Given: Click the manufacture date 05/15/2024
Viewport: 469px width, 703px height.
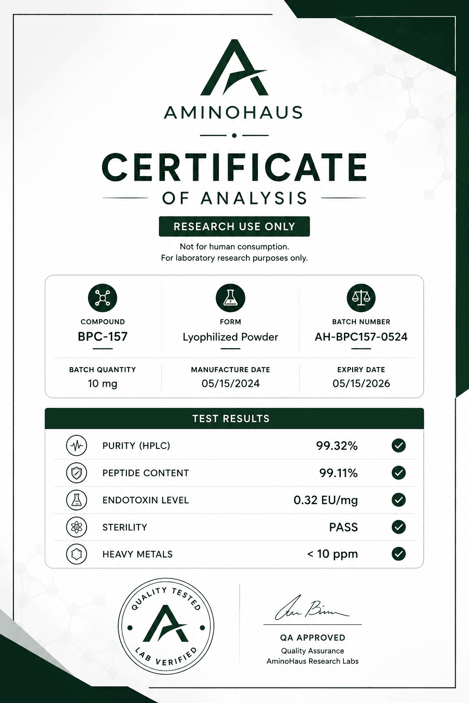Looking at the screenshot, I should pyautogui.click(x=230, y=384).
